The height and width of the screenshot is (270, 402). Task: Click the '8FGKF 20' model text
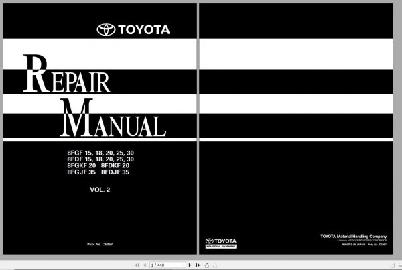pos(82,165)
